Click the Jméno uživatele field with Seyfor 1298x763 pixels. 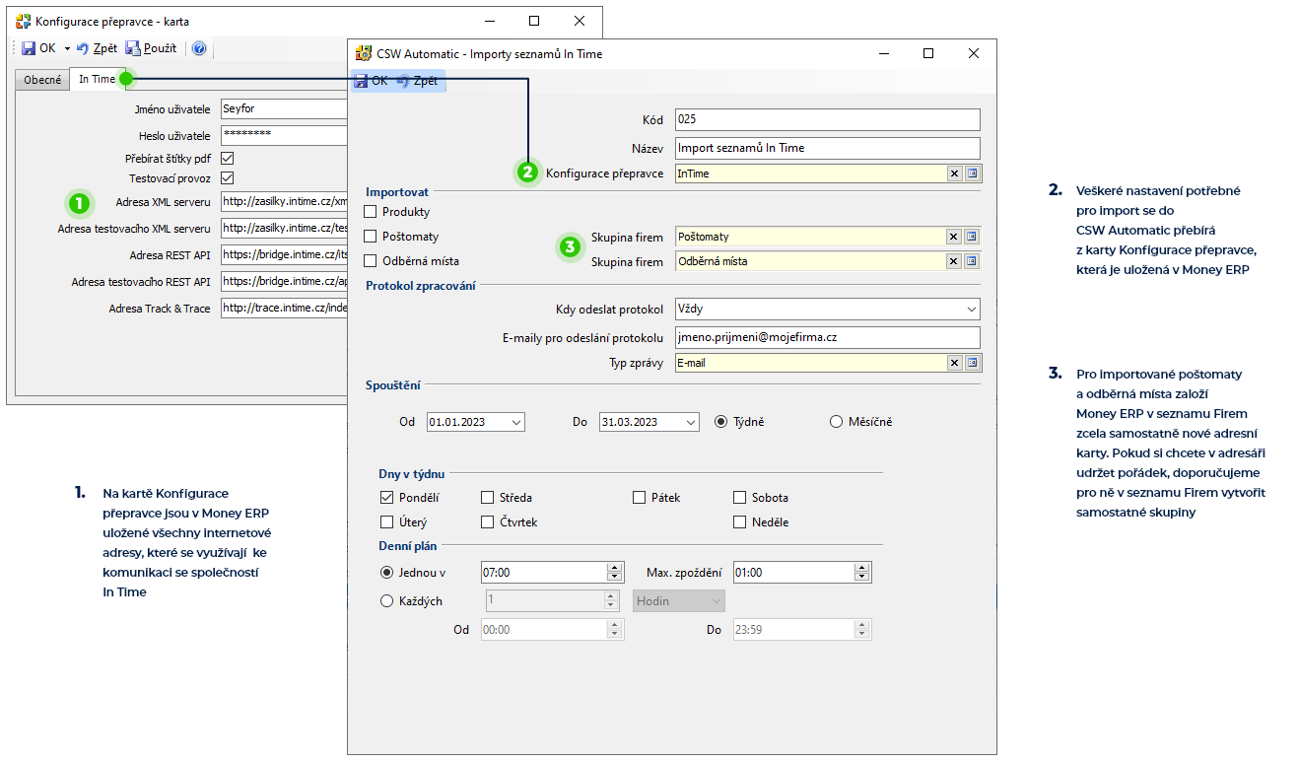click(x=284, y=108)
